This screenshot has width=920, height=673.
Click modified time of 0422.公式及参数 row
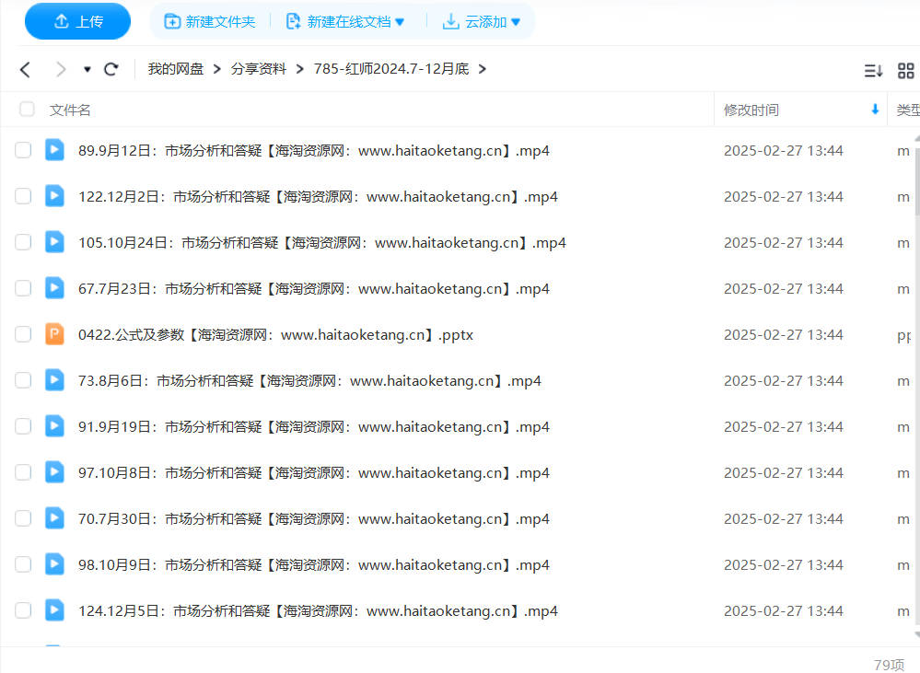click(x=784, y=335)
